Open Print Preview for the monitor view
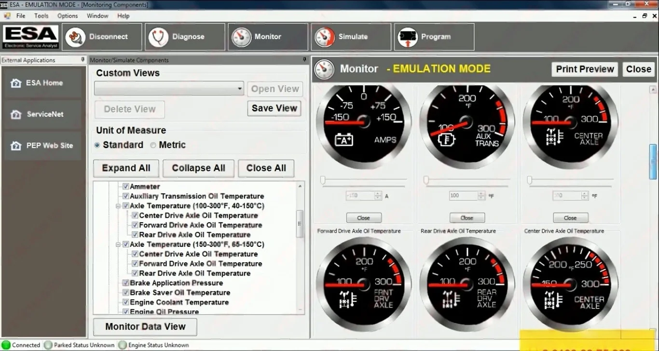This screenshot has width=659, height=351. [584, 69]
